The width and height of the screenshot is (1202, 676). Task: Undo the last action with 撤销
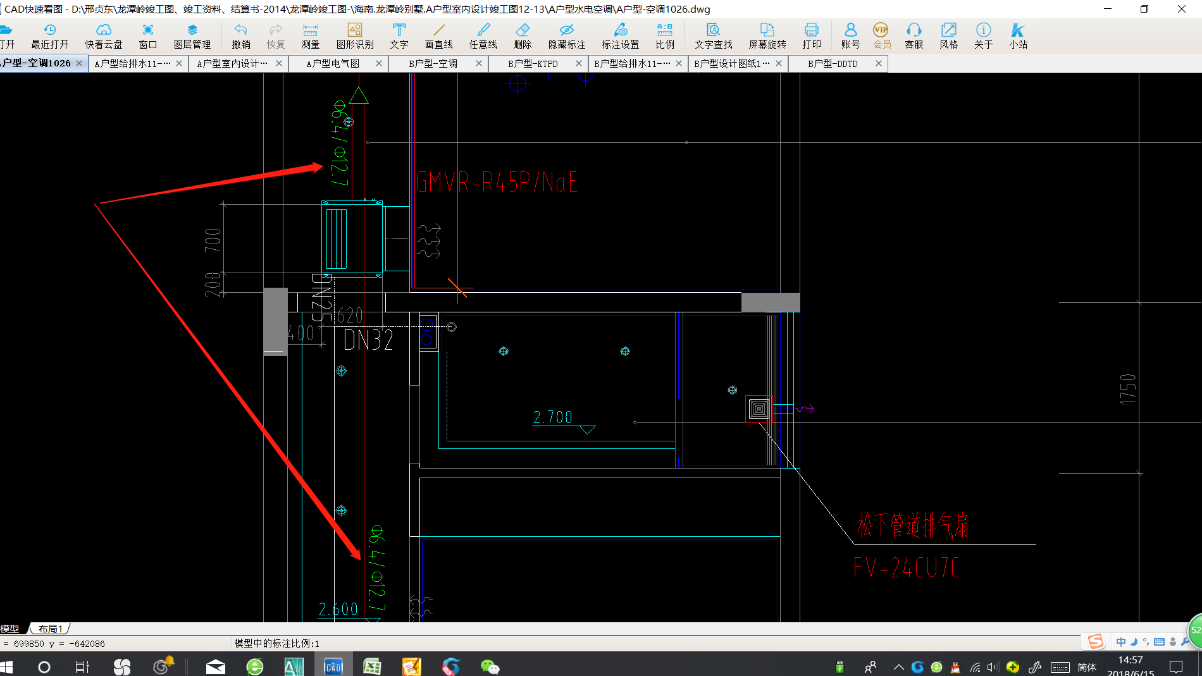tap(241, 36)
